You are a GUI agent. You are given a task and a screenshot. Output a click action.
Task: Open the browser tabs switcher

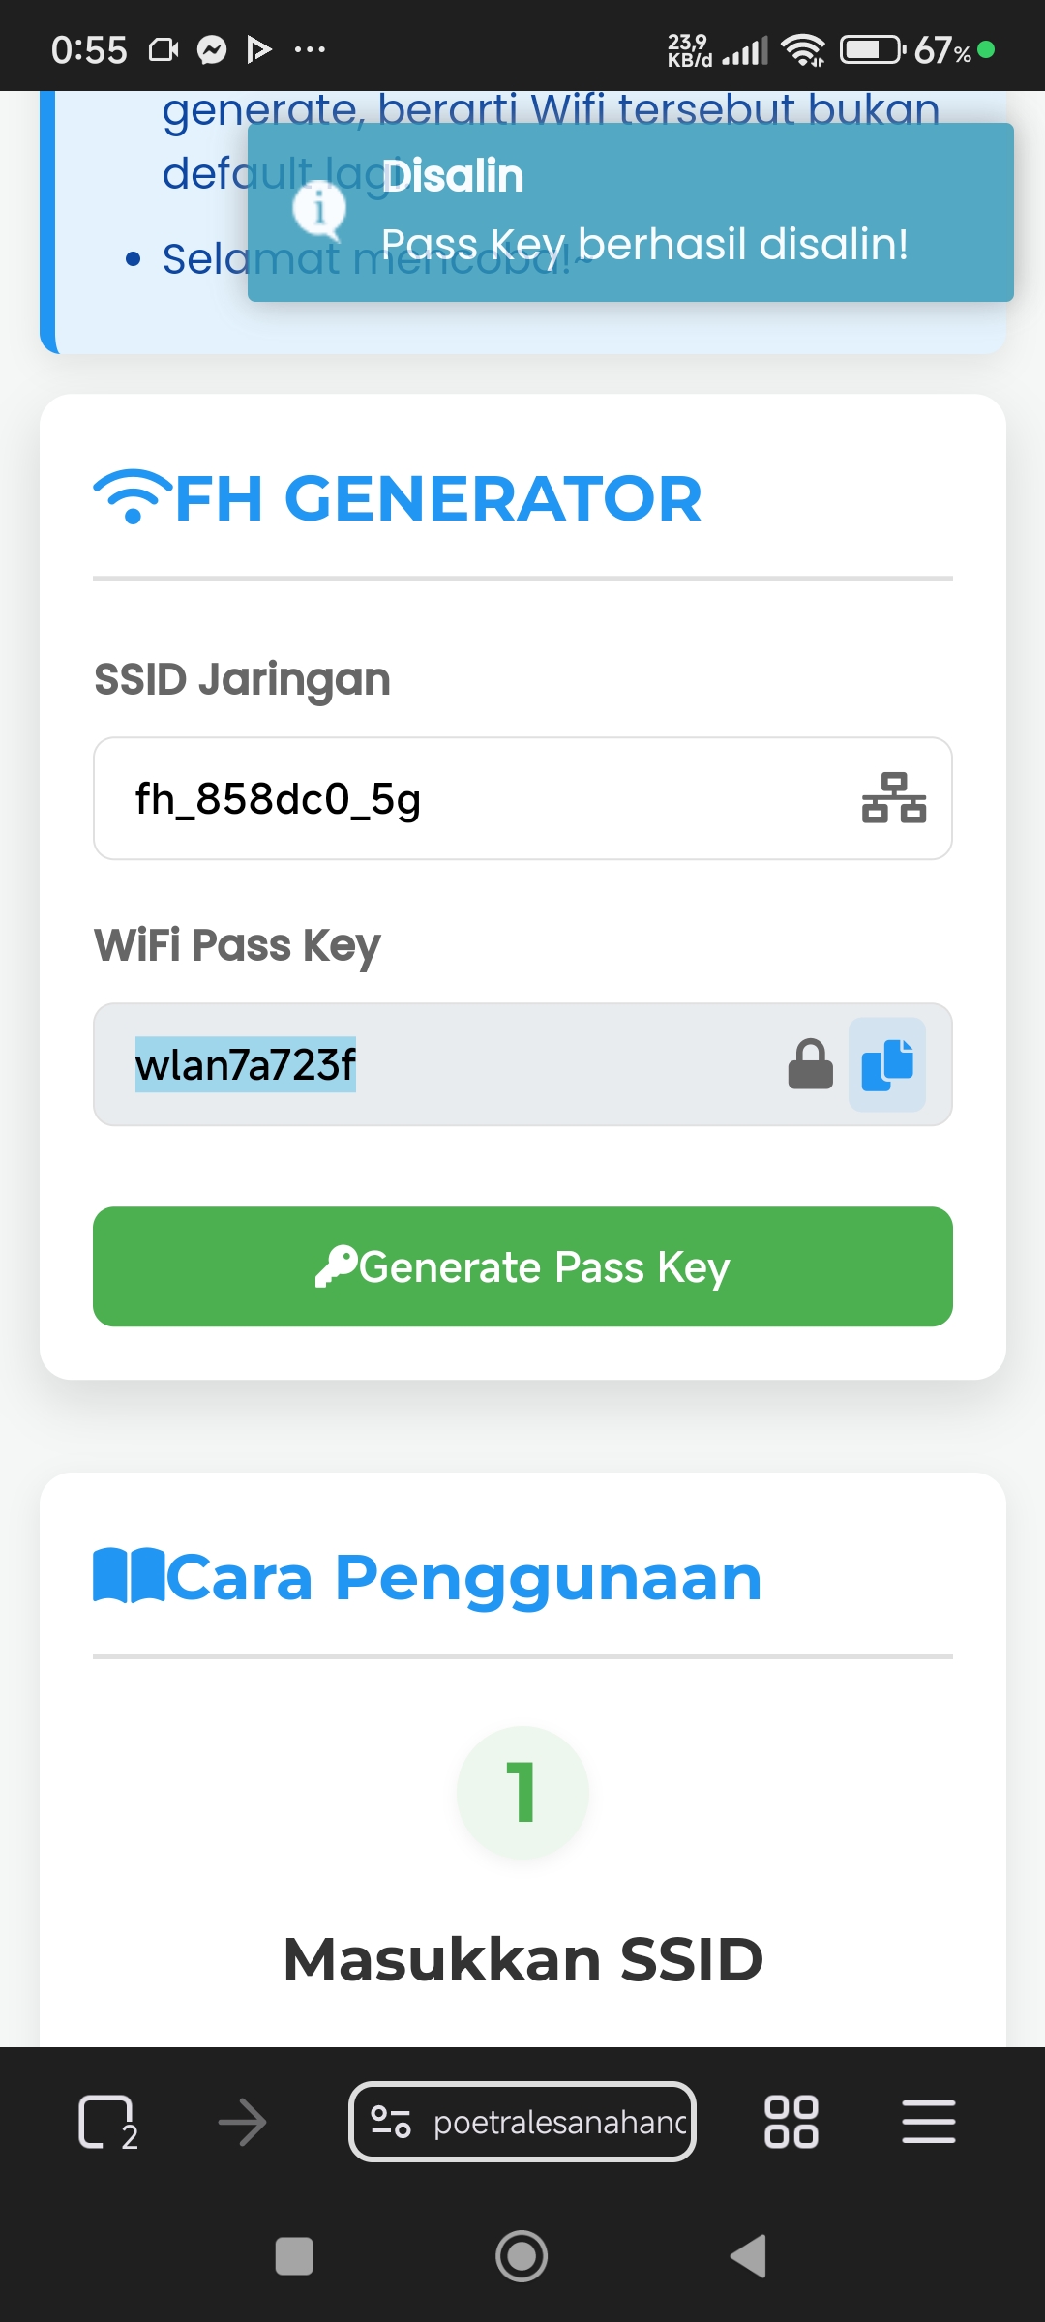107,2123
